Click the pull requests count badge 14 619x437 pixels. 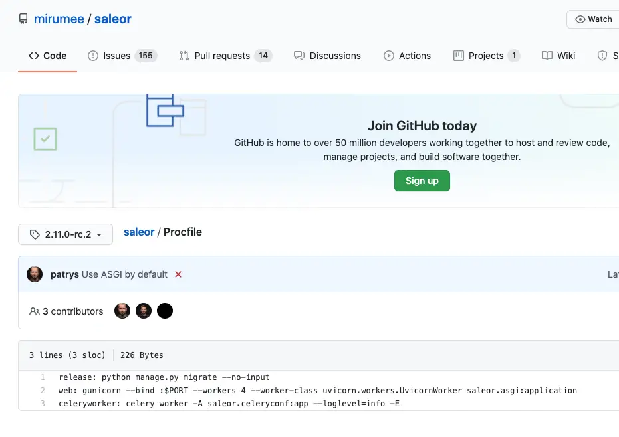pos(263,56)
